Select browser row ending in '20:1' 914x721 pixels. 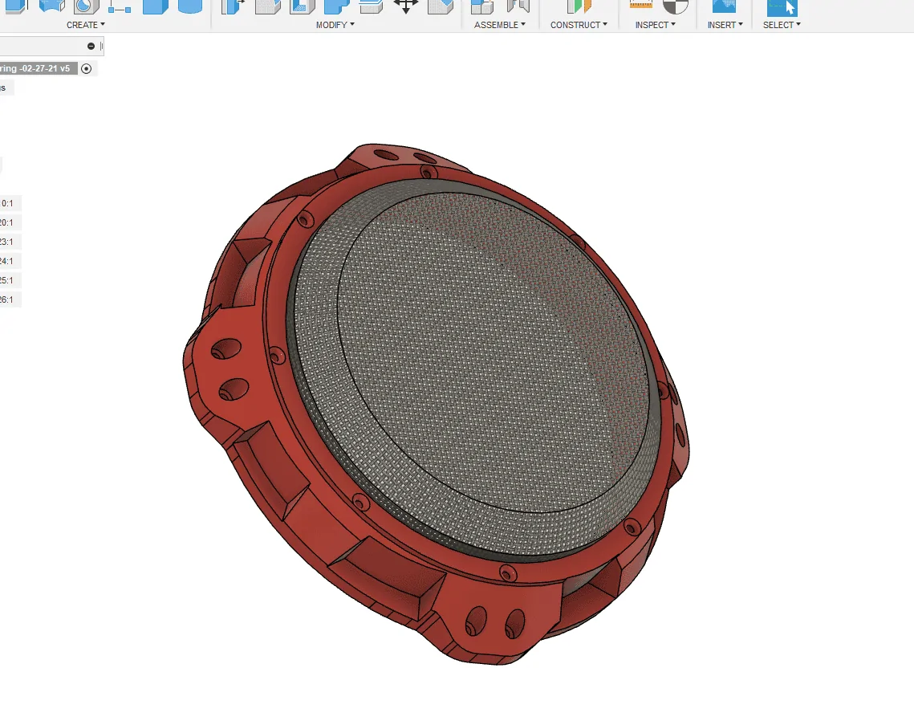pyautogui.click(x=10, y=223)
